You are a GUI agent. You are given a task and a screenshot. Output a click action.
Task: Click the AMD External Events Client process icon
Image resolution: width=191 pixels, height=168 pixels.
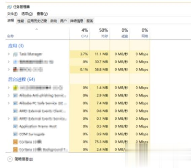pos(15,111)
